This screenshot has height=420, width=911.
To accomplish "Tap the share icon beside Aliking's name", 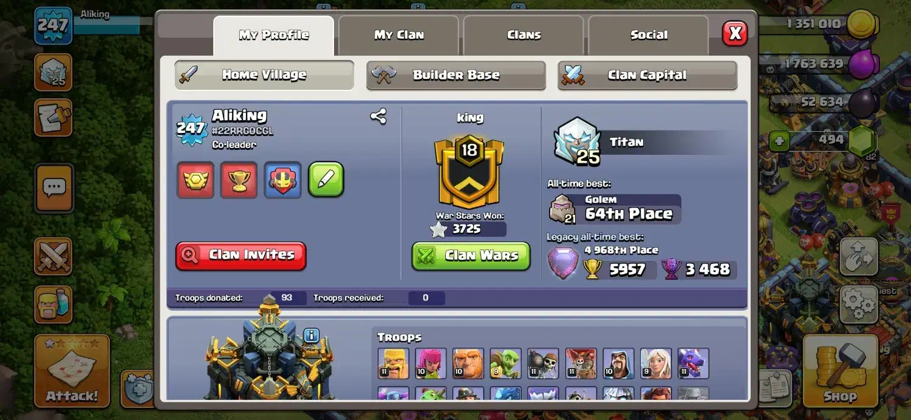I will [378, 116].
